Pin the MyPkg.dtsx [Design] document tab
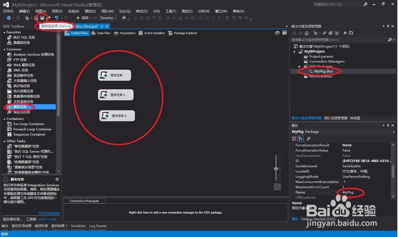 102,26
